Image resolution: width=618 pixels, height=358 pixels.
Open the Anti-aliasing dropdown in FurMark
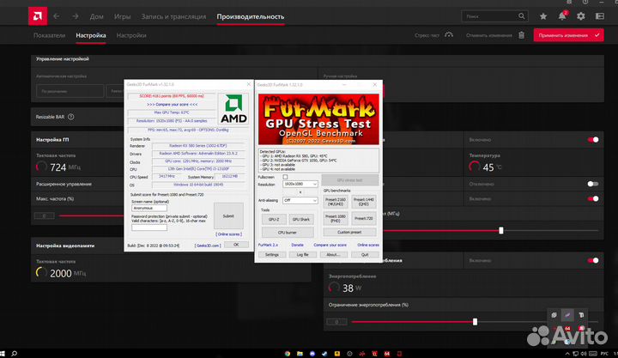300,200
